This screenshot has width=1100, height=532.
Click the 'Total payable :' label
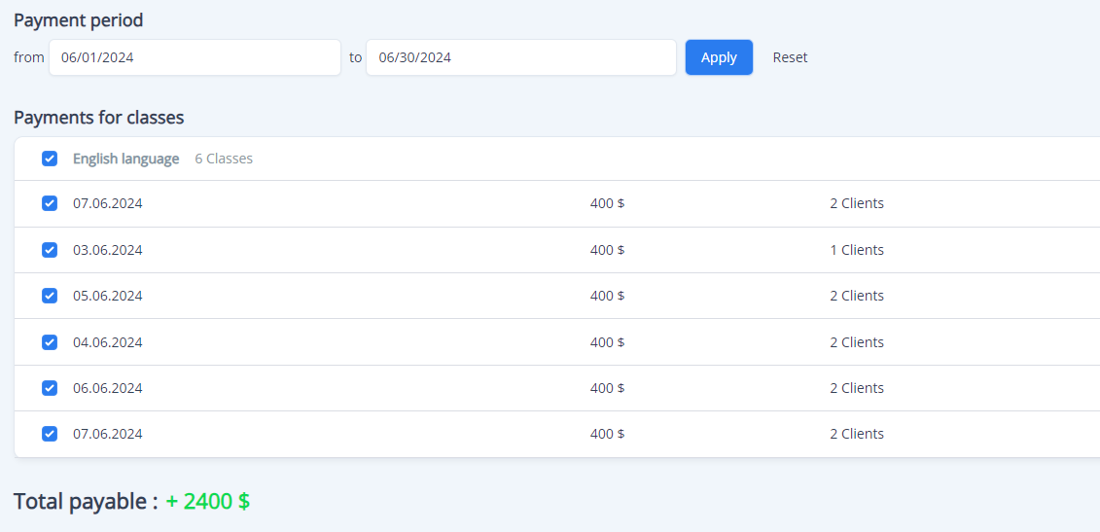(x=86, y=501)
